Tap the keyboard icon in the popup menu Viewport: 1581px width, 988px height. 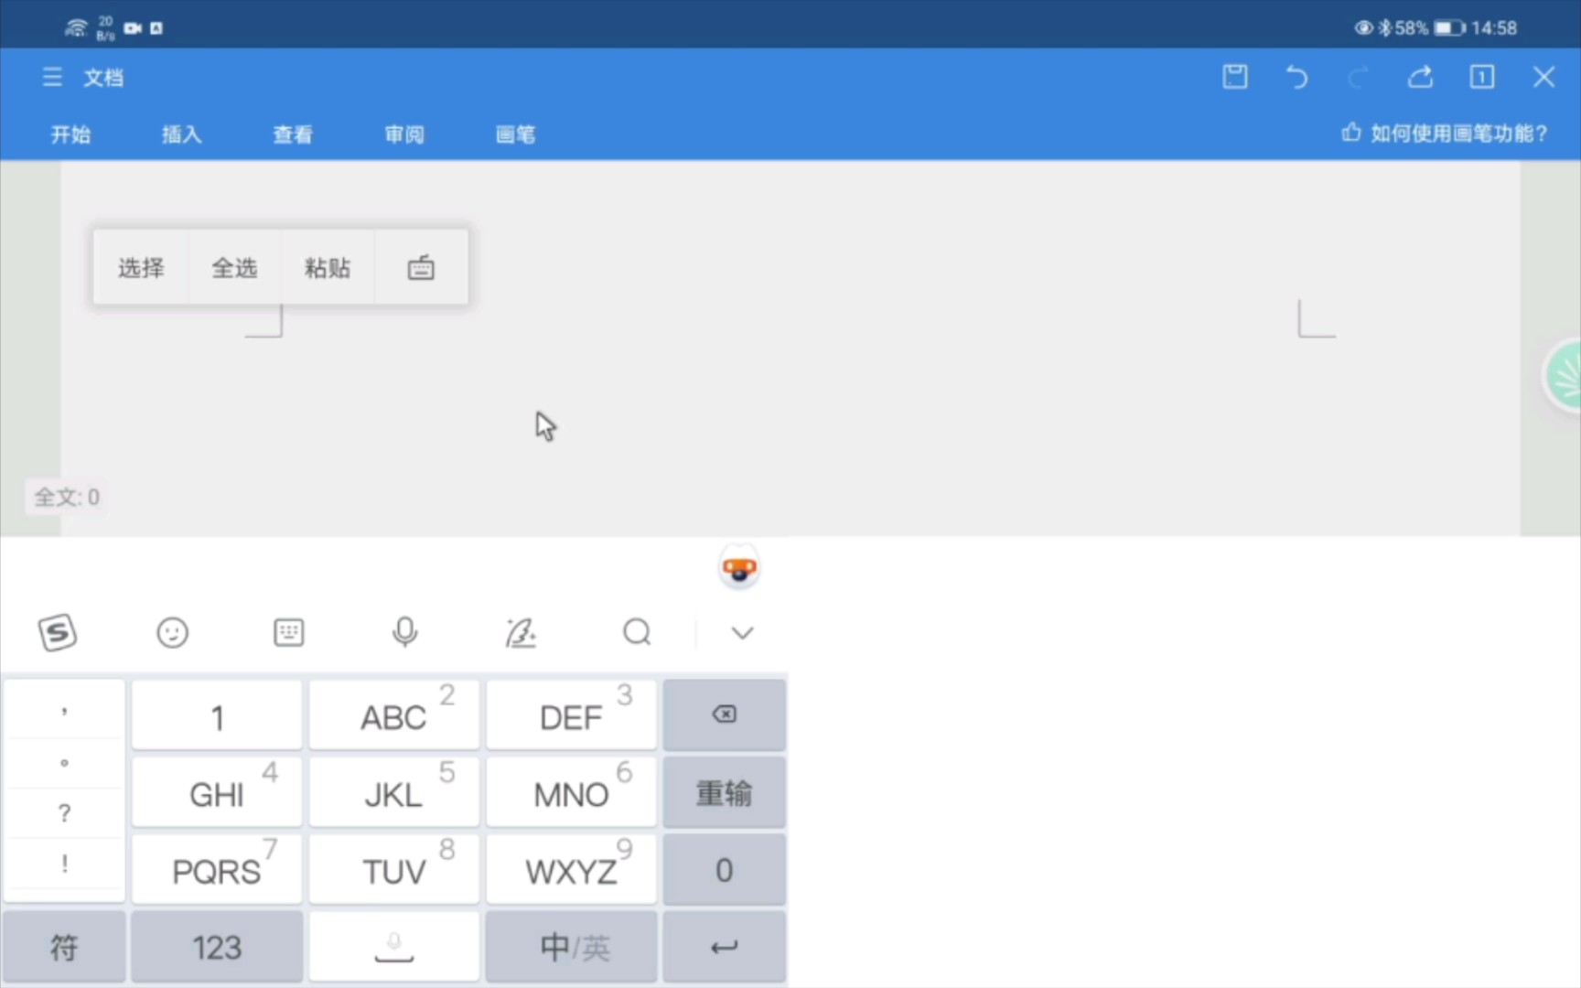pyautogui.click(x=421, y=267)
